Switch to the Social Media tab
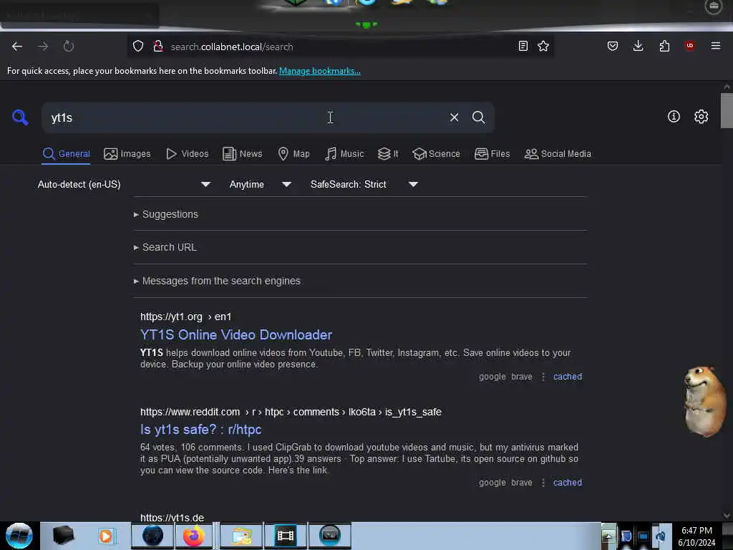 557,154
